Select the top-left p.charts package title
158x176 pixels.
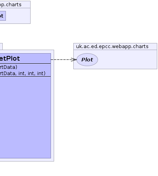[11, 5]
